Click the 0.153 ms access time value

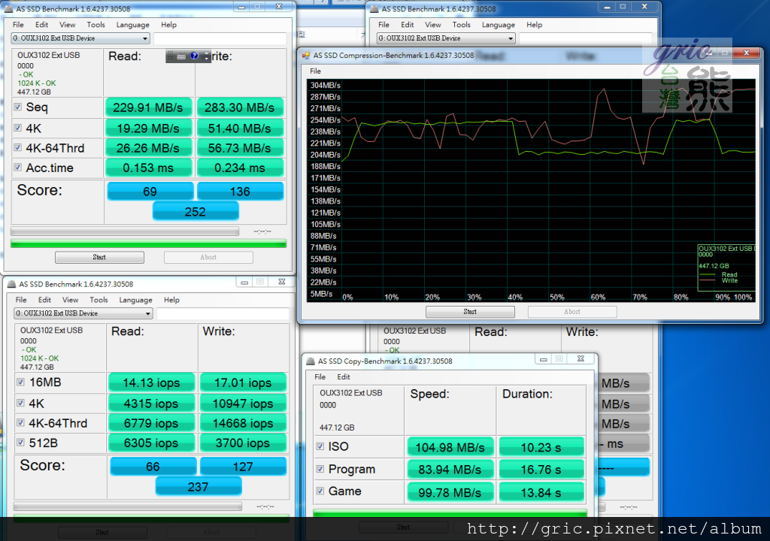pyautogui.click(x=148, y=168)
